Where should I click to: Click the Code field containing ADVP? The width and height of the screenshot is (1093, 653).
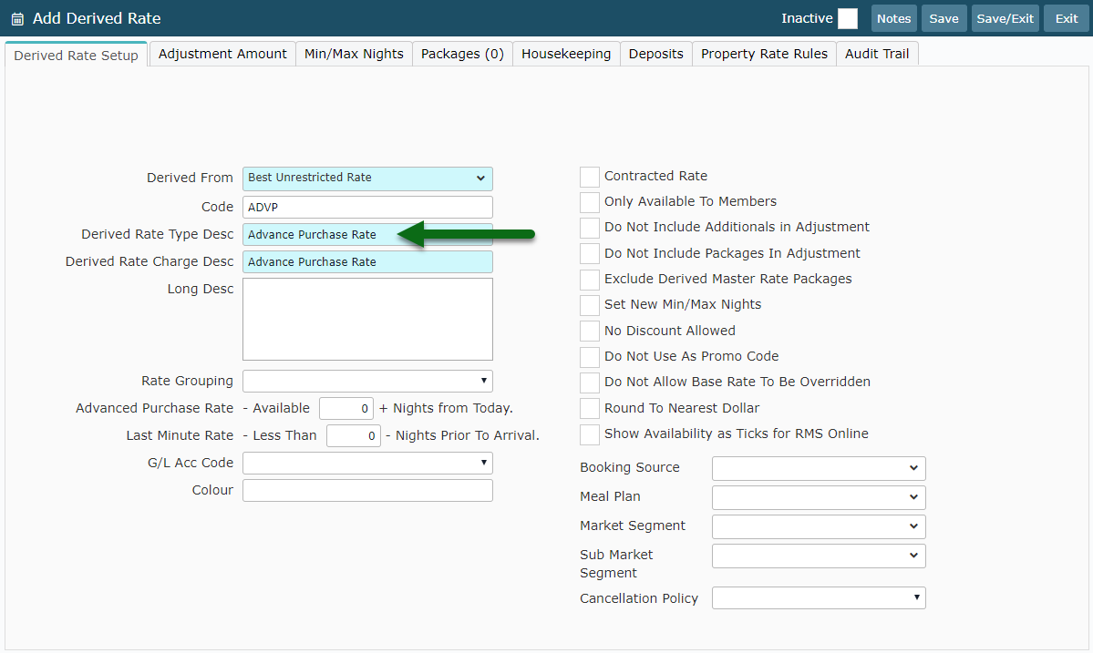coord(367,207)
